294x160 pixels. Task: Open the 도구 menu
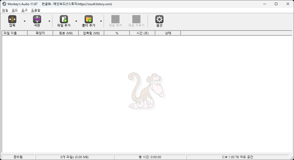24,10
